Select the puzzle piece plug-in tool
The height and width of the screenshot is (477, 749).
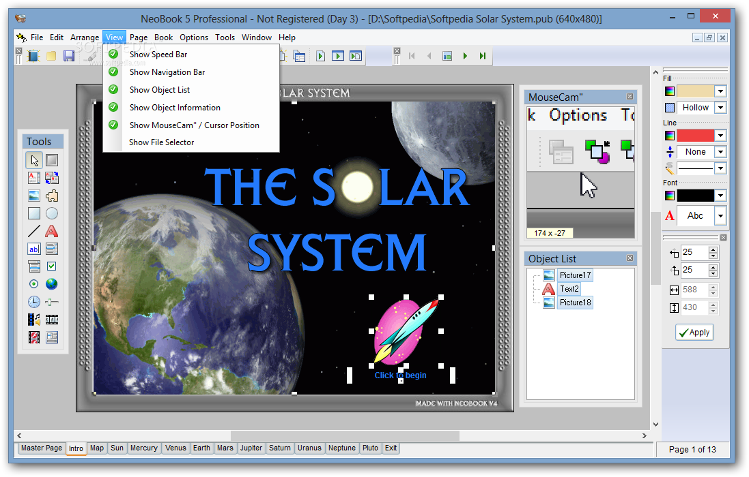coord(52,196)
